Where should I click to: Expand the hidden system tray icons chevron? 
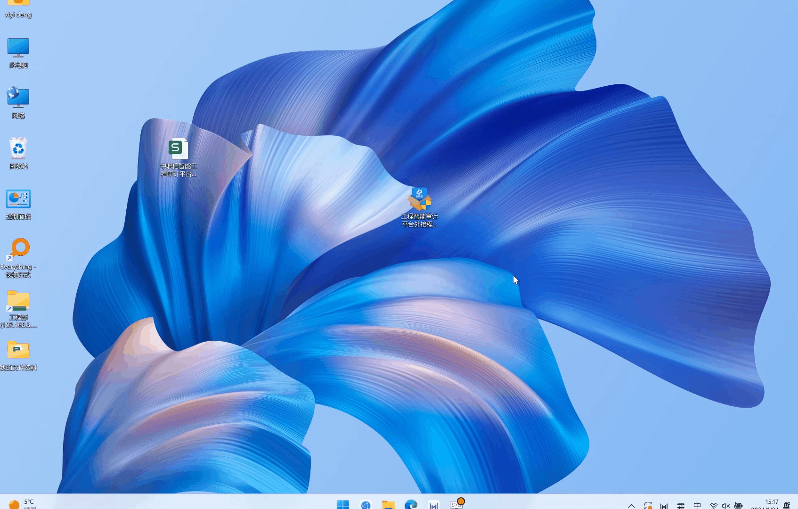point(631,505)
